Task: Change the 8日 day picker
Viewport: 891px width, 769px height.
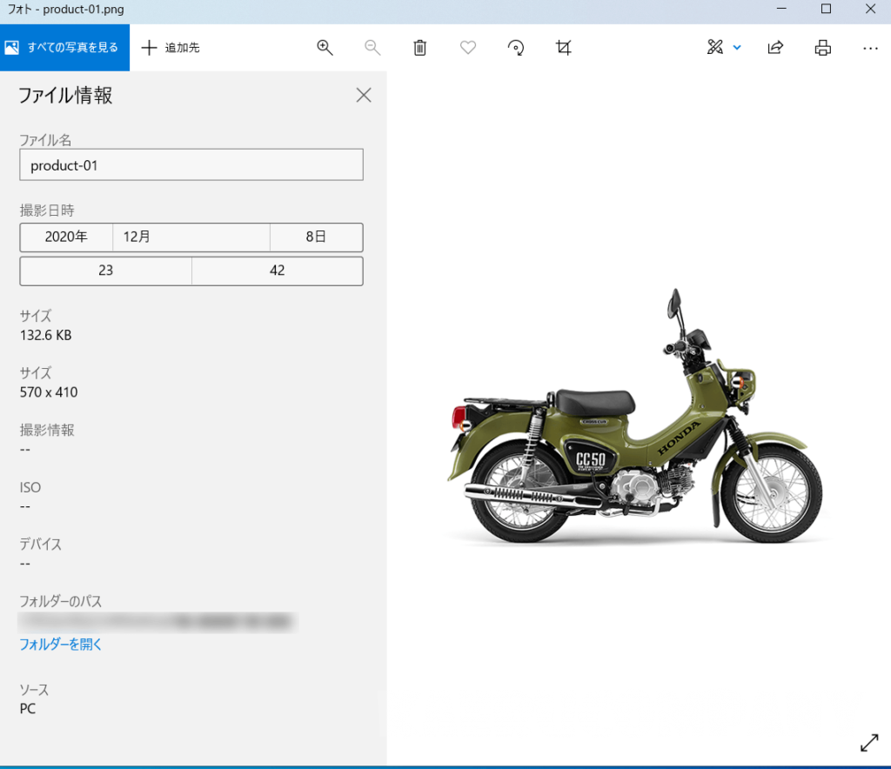Action: (316, 237)
